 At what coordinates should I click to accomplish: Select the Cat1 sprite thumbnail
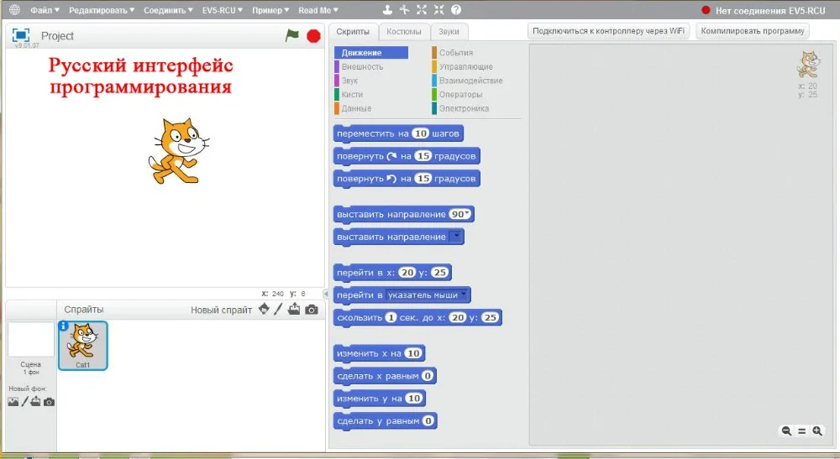[83, 346]
